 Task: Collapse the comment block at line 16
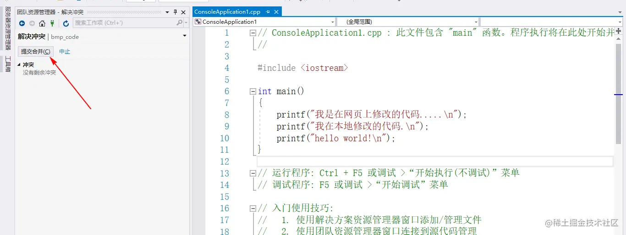click(253, 208)
